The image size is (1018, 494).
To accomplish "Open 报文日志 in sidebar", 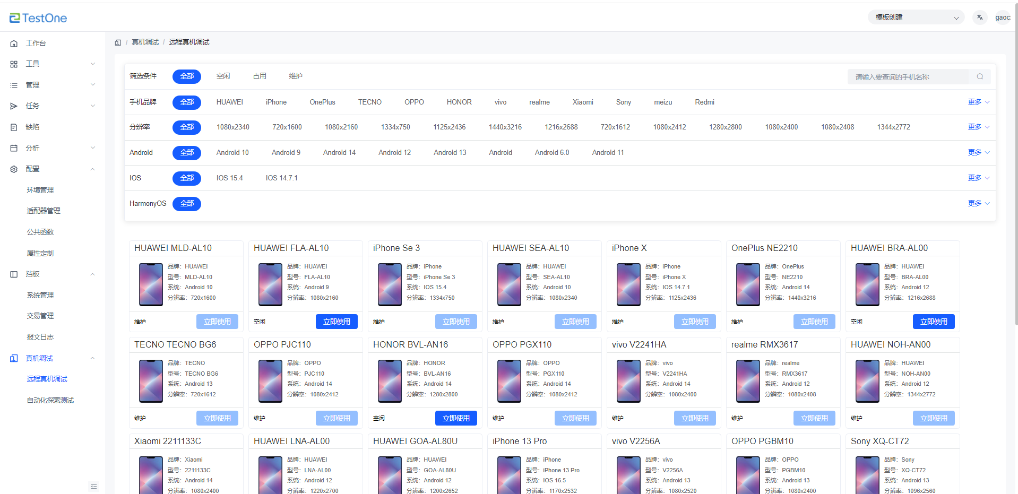I will pyautogui.click(x=40, y=337).
